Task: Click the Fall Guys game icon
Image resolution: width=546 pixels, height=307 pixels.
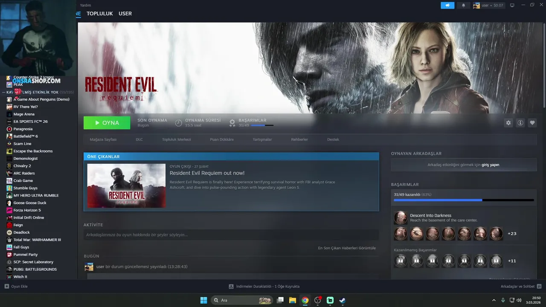Action: coord(9,247)
